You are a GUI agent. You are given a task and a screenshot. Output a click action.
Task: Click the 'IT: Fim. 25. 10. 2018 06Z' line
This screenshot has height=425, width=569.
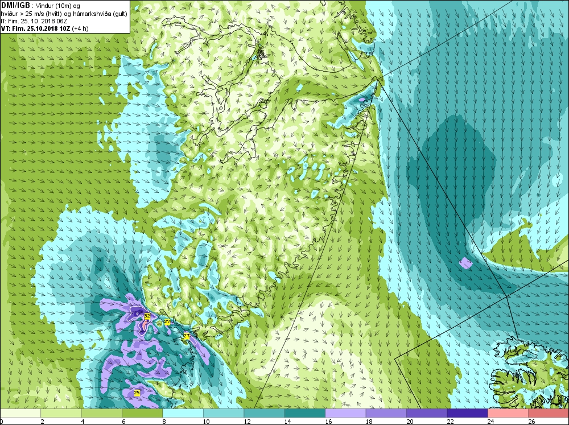[x=34, y=21]
